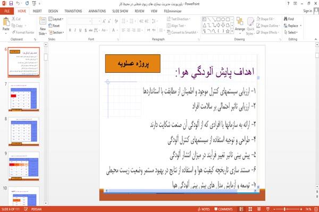
Task: Open the Section dropdown
Action: pyautogui.click(x=56, y=32)
